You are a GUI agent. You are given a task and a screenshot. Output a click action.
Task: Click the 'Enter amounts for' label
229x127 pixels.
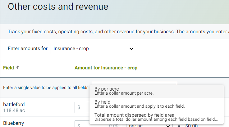28,49
